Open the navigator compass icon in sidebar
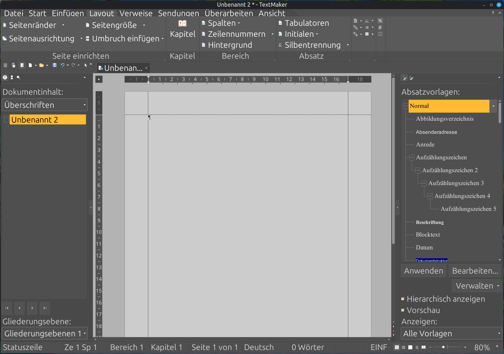The image size is (504, 354). (x=5, y=78)
